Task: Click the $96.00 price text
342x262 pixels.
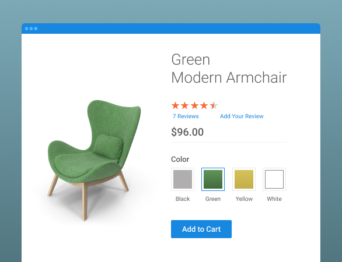Action: (187, 132)
